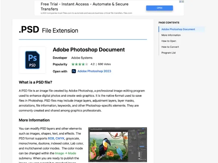The height and width of the screenshot is (163, 218).
Task: Click the Adobe Photoshop Document heading
Action: click(89, 50)
